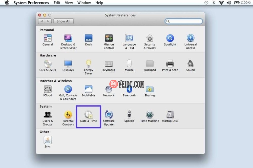
Task: Open Print & Scan preferences
Action: (x=170, y=64)
